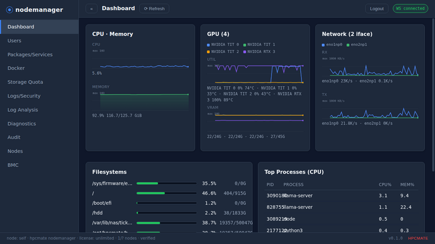Log out using the Logout button
Screen dimensions: 435x244
point(376,9)
